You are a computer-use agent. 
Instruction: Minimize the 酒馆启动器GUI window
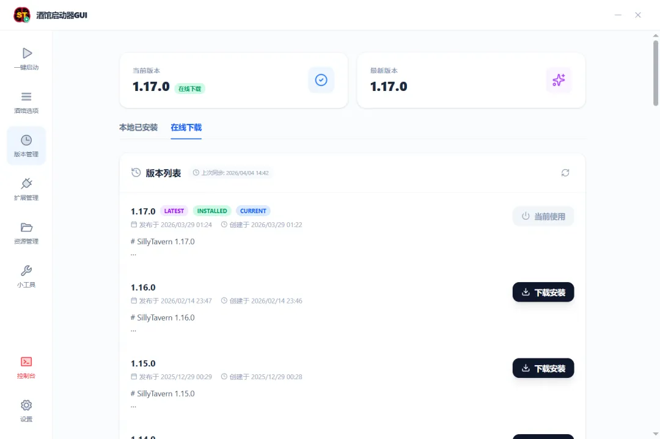pos(618,15)
